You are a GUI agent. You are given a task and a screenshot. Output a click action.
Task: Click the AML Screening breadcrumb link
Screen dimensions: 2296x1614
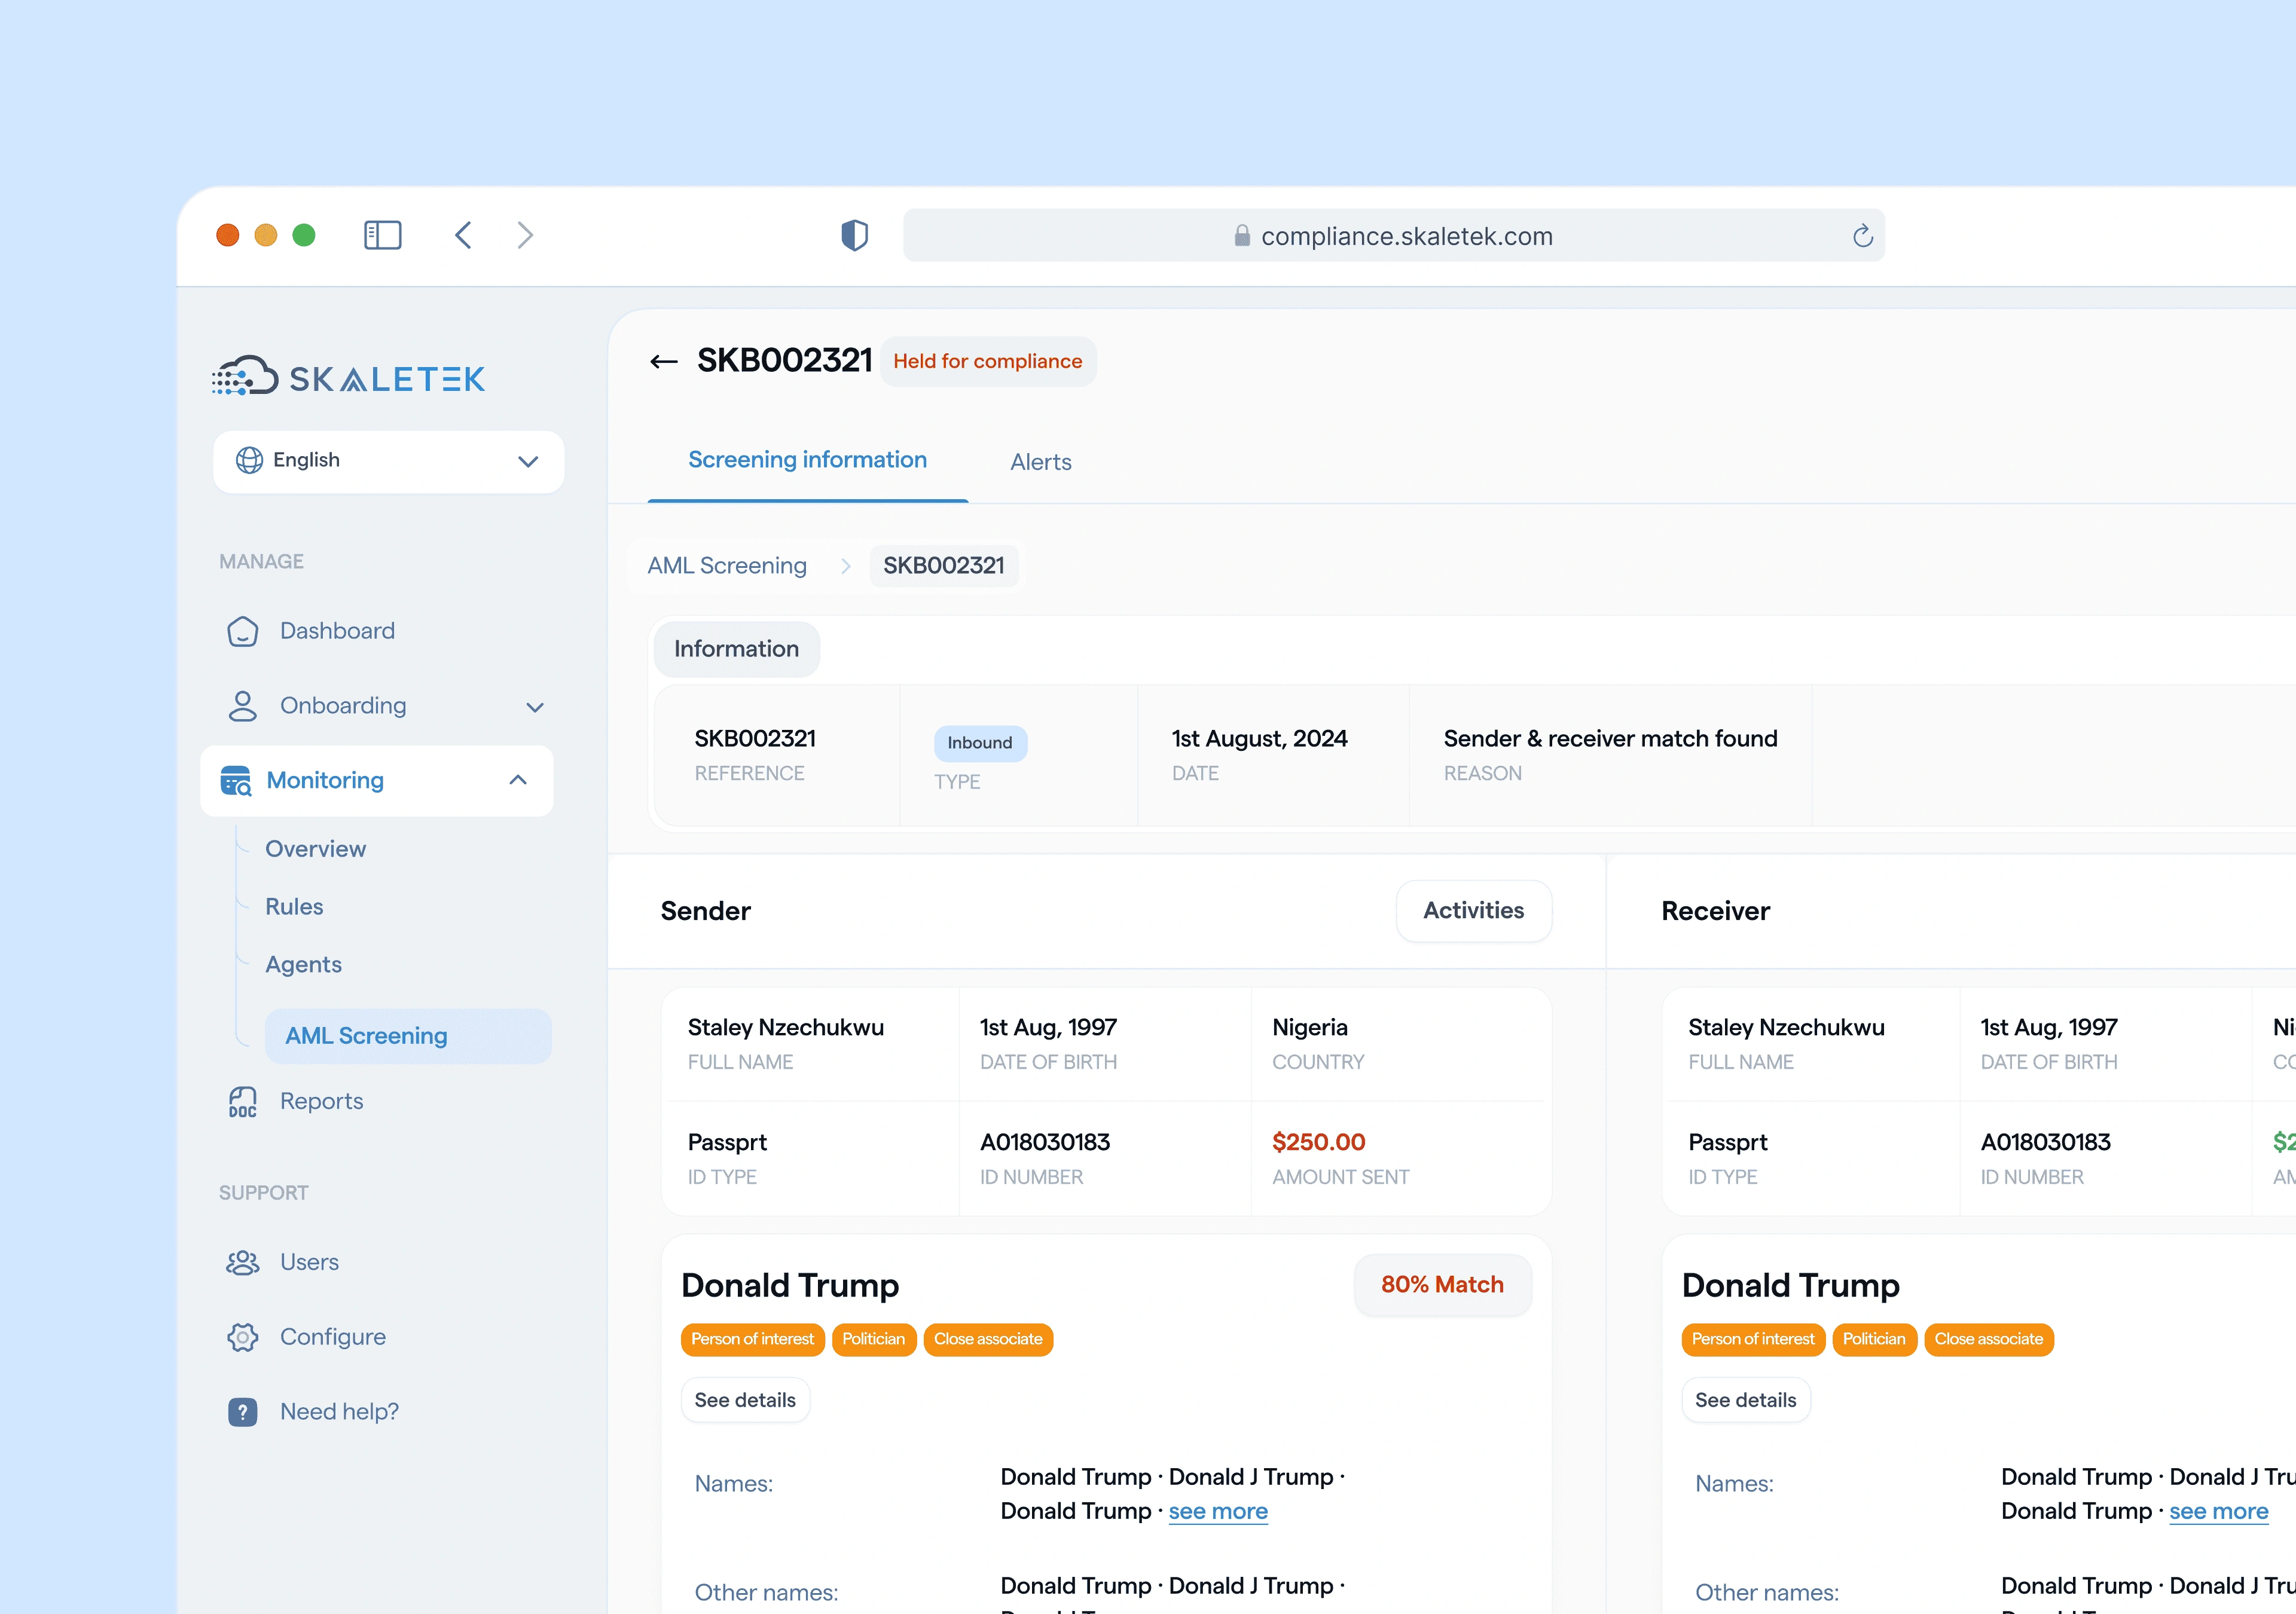tap(727, 566)
